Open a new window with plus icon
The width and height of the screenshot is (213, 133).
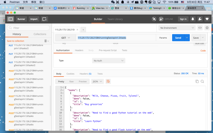44,19
